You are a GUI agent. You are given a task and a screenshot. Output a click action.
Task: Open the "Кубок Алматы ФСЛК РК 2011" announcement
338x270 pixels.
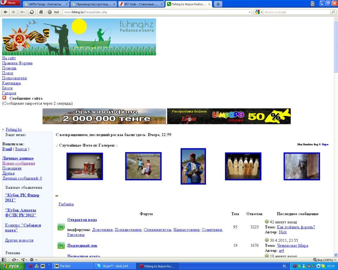point(20,212)
